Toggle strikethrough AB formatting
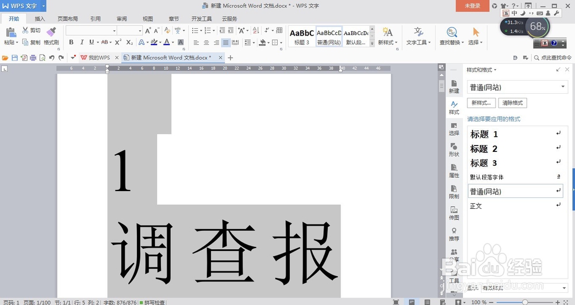This screenshot has width=575, height=305. (105, 42)
